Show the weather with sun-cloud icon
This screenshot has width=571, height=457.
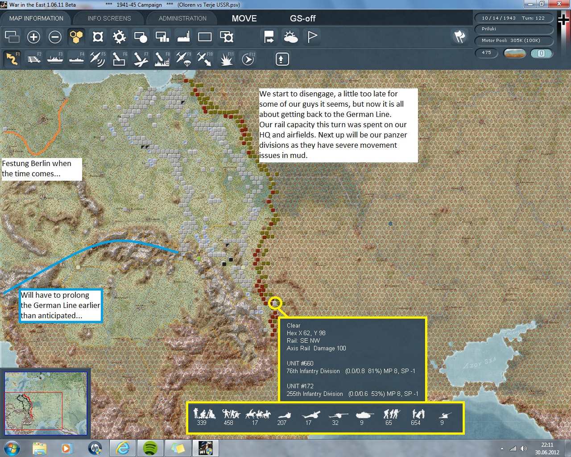pyautogui.click(x=291, y=37)
